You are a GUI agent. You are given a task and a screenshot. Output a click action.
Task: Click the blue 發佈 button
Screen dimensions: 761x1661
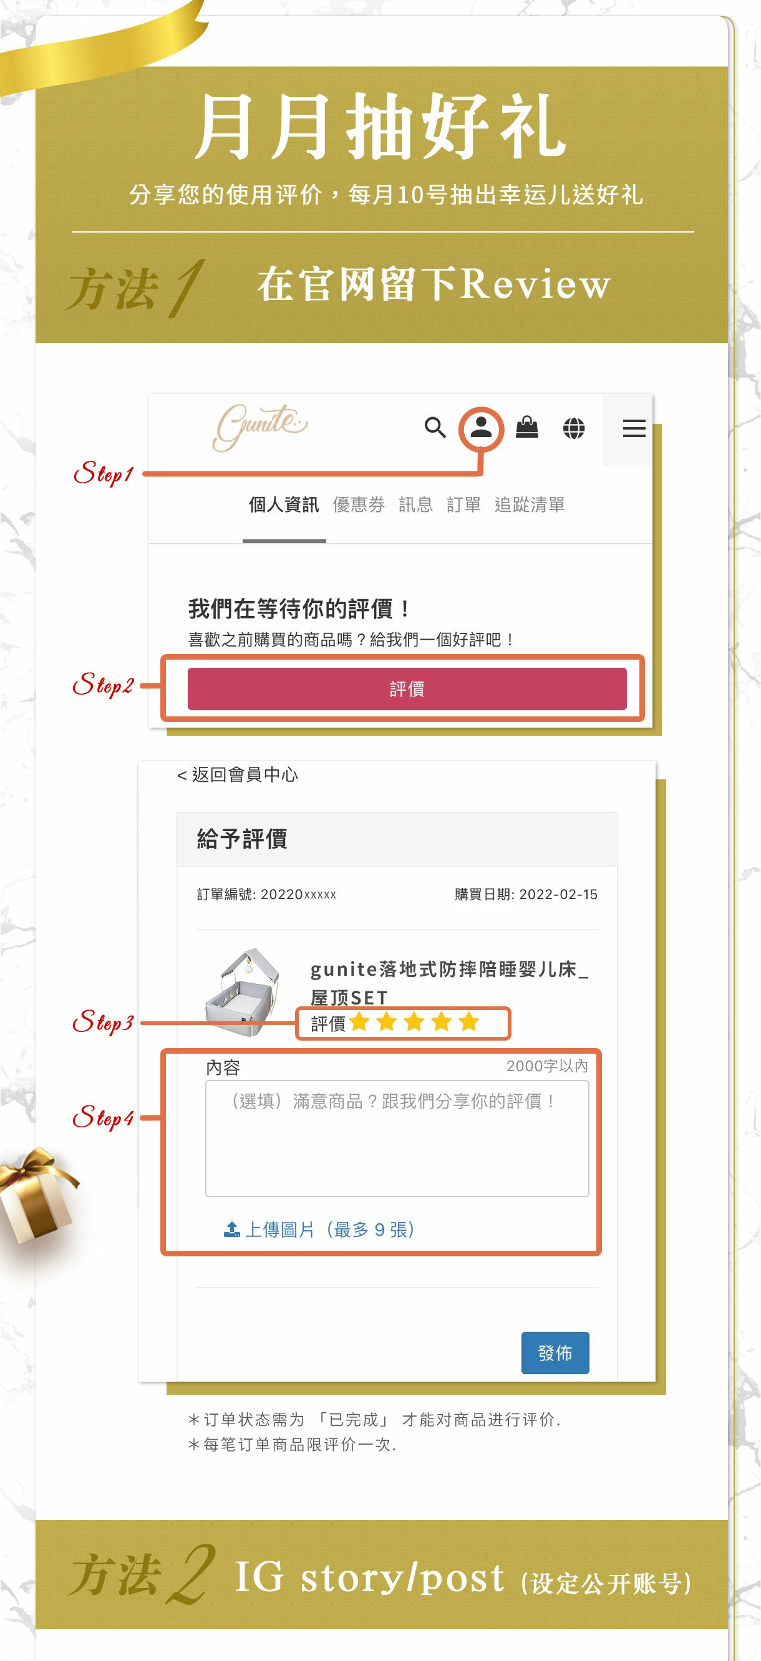coord(555,1353)
